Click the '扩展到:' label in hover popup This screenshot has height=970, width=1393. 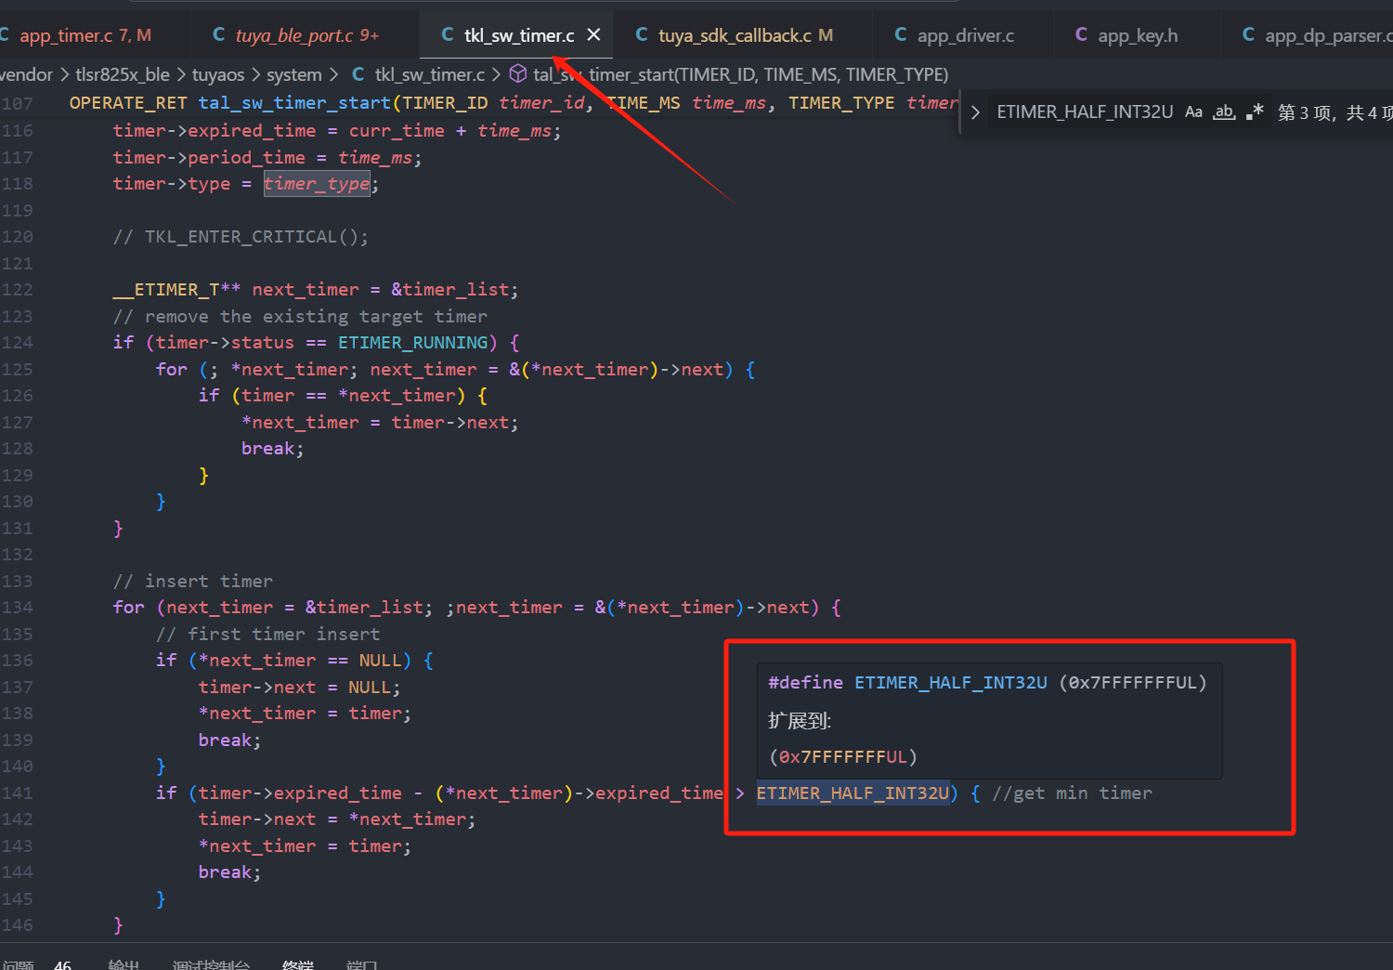click(800, 721)
